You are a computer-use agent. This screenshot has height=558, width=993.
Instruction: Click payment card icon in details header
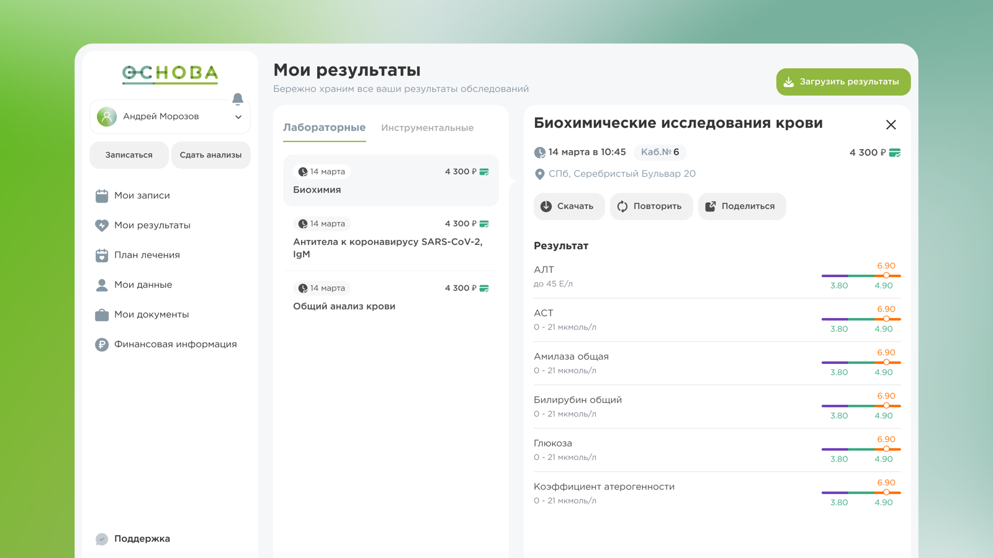895,153
